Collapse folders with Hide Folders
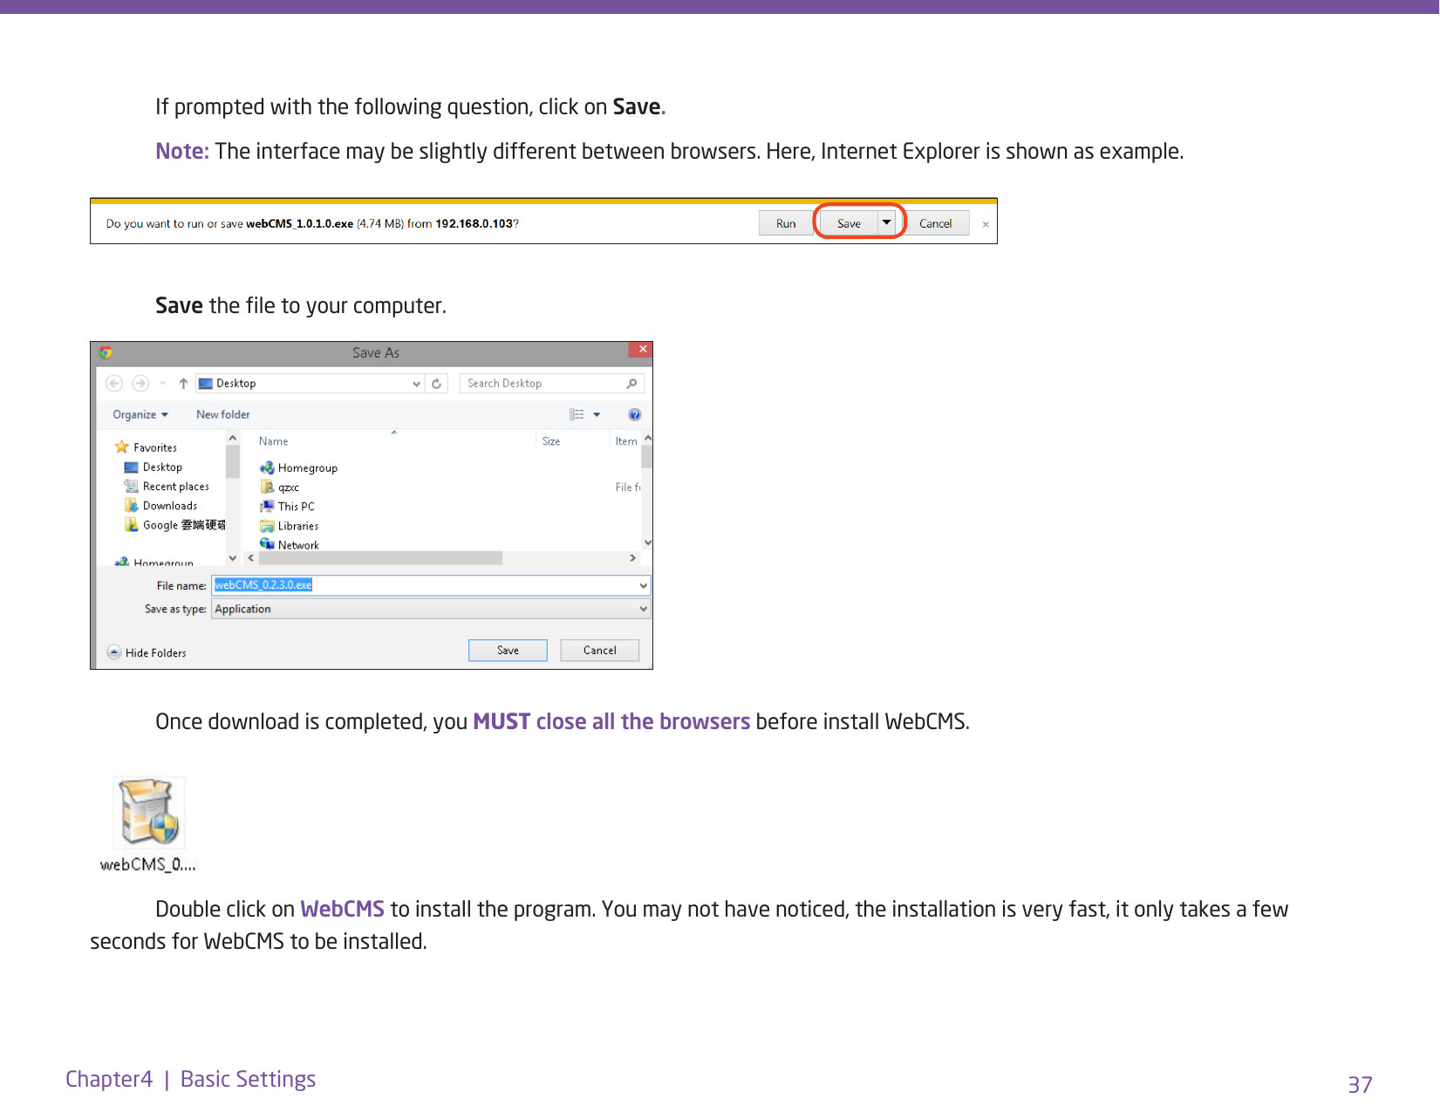Screen dimensions: 1440x1112 [147, 652]
